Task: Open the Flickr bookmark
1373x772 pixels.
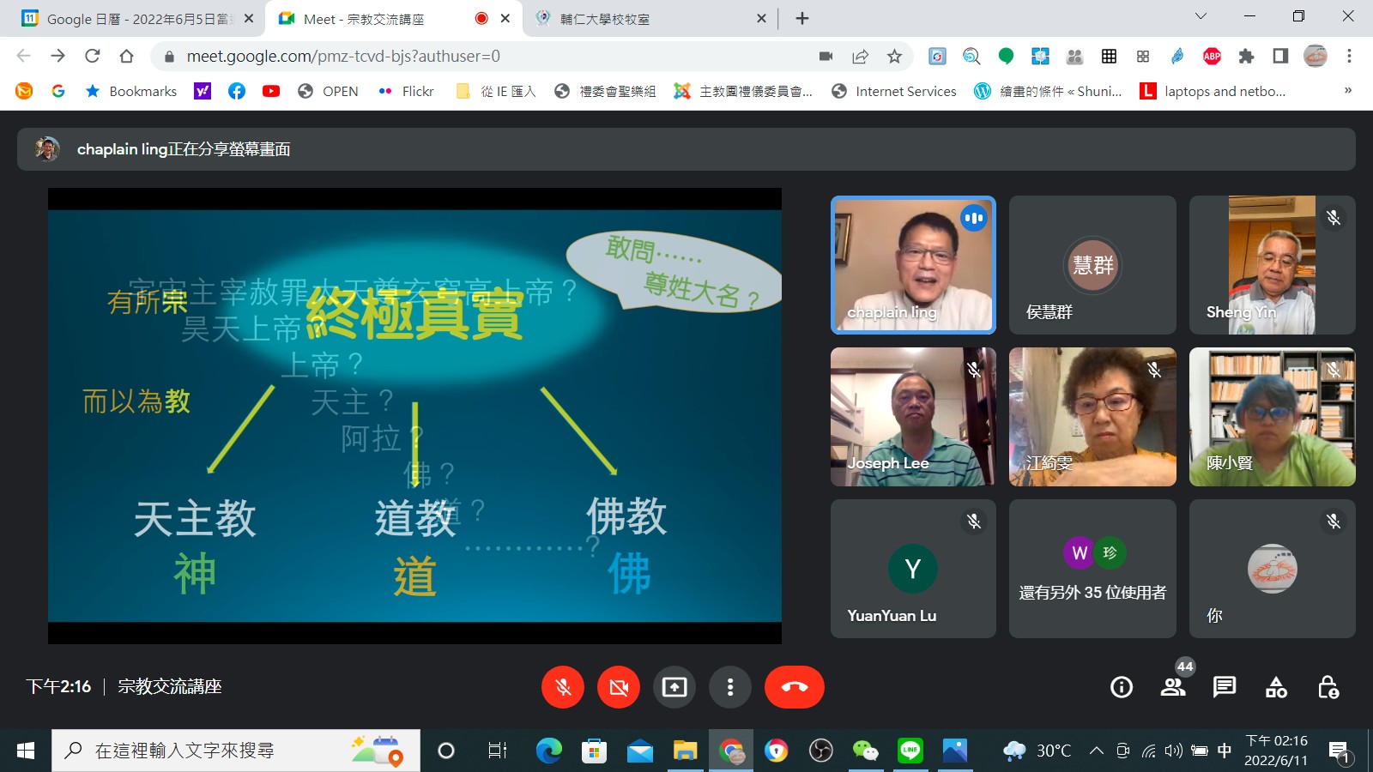Action: 406,91
